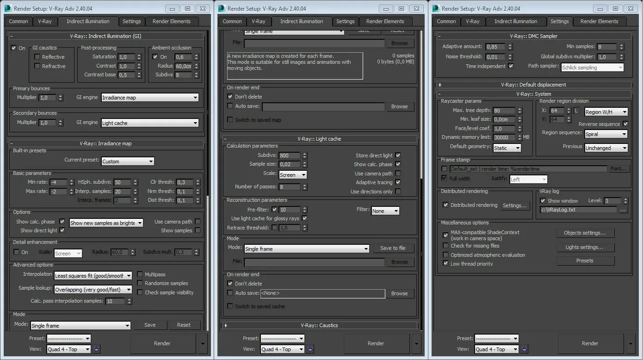The width and height of the screenshot is (643, 360).
Task: Click the Reset button in left window
Action: coord(184,325)
